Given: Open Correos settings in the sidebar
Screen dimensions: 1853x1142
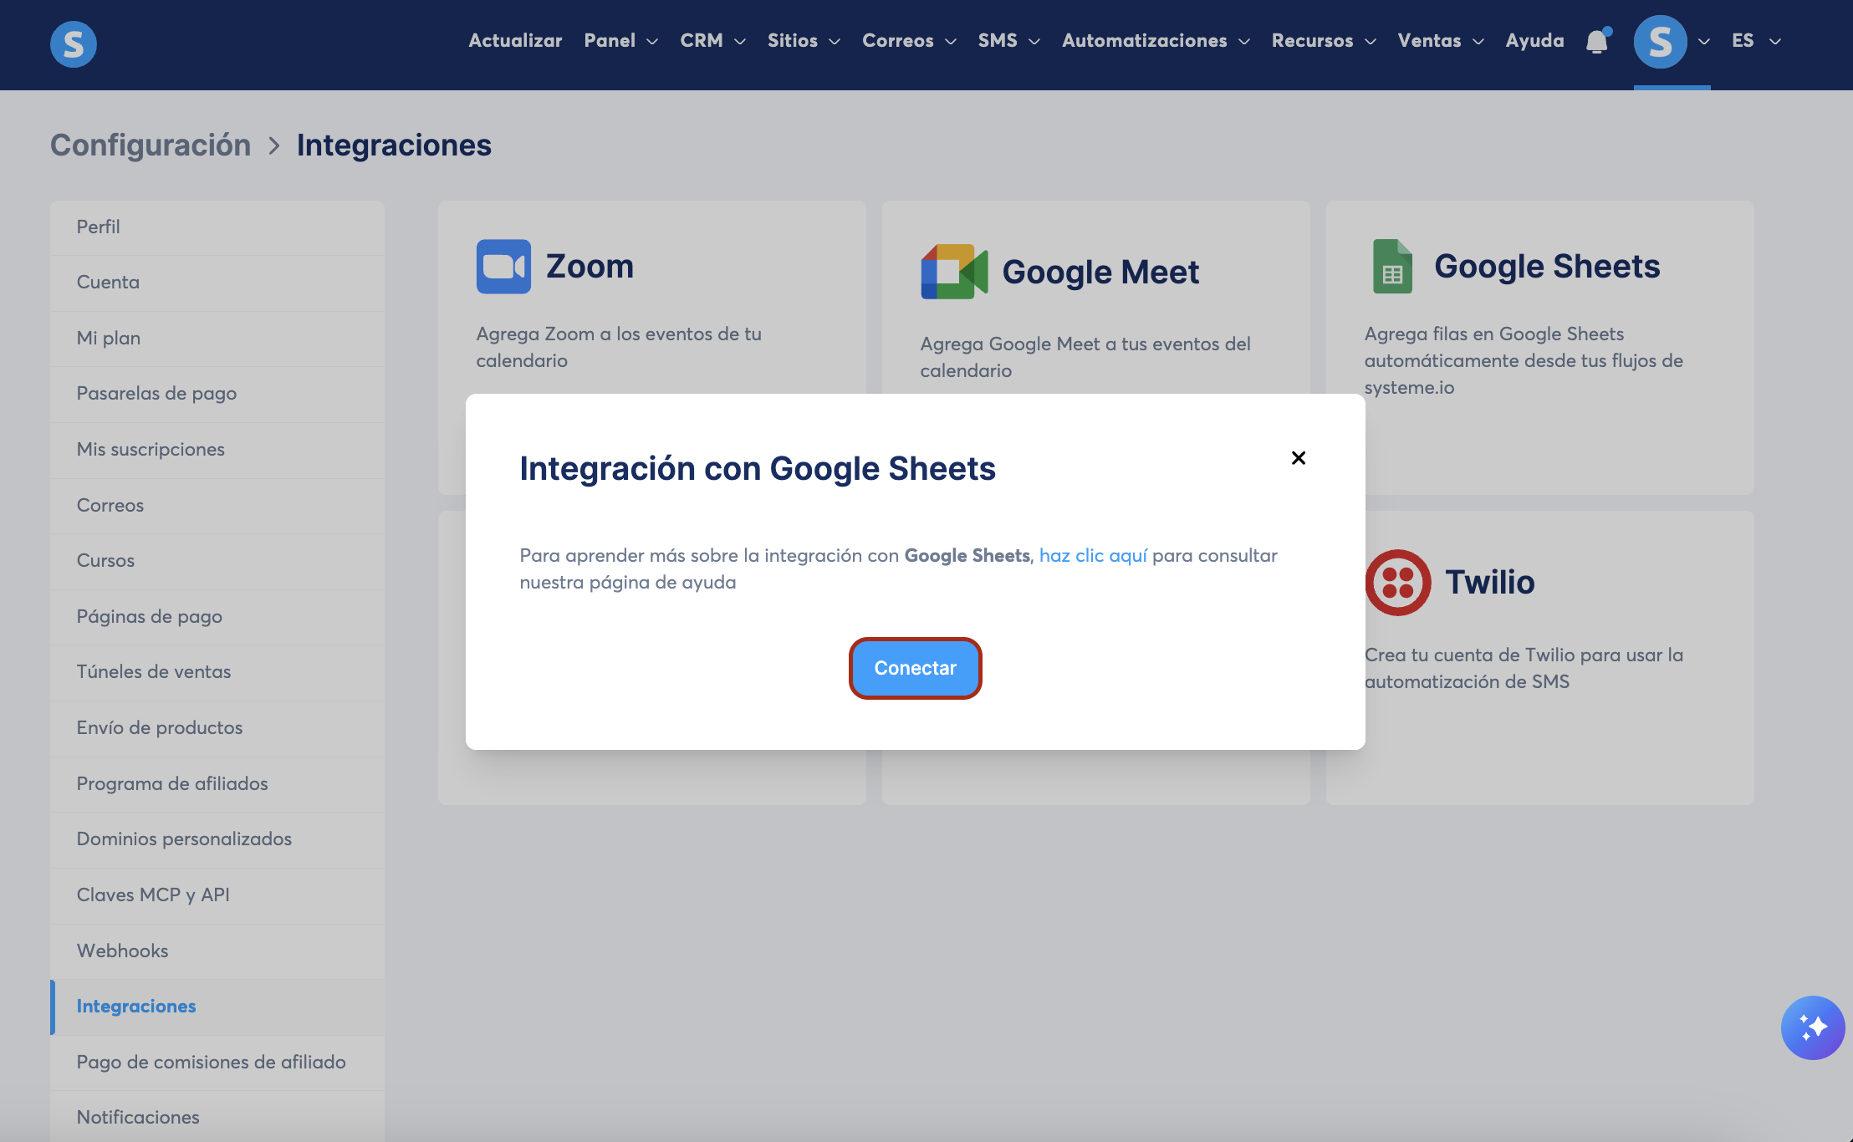Looking at the screenshot, I should [217, 506].
